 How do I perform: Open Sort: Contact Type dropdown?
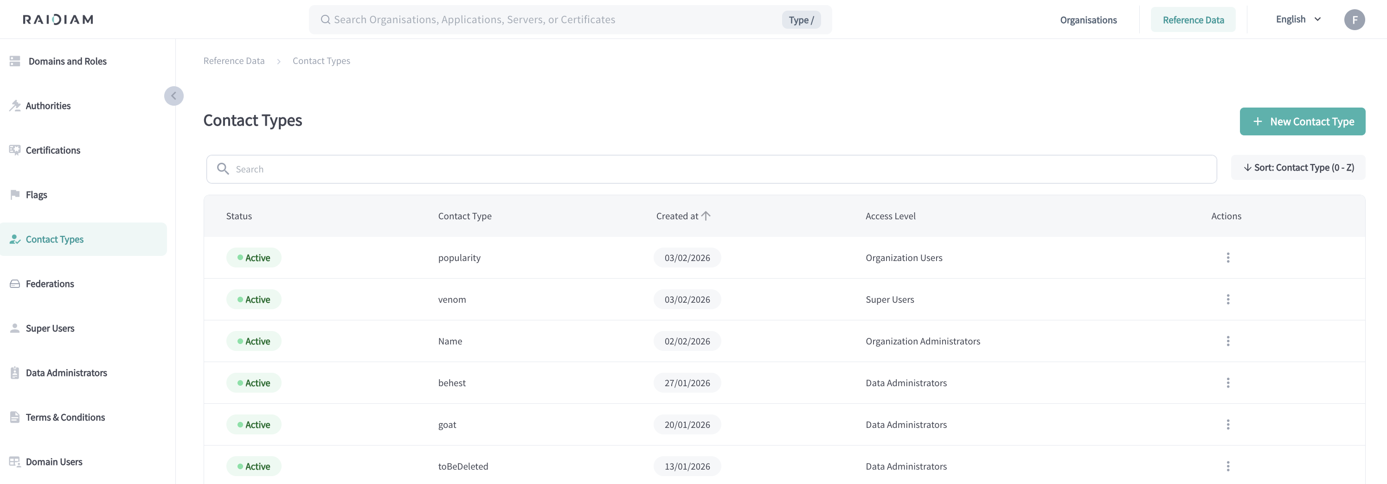(x=1297, y=167)
